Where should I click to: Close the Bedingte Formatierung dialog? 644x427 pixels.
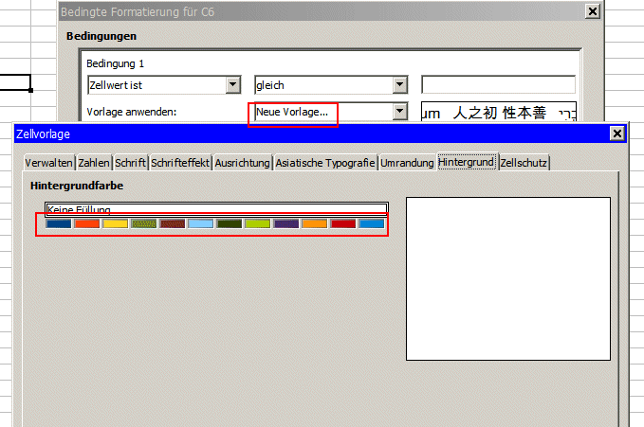[x=593, y=11]
